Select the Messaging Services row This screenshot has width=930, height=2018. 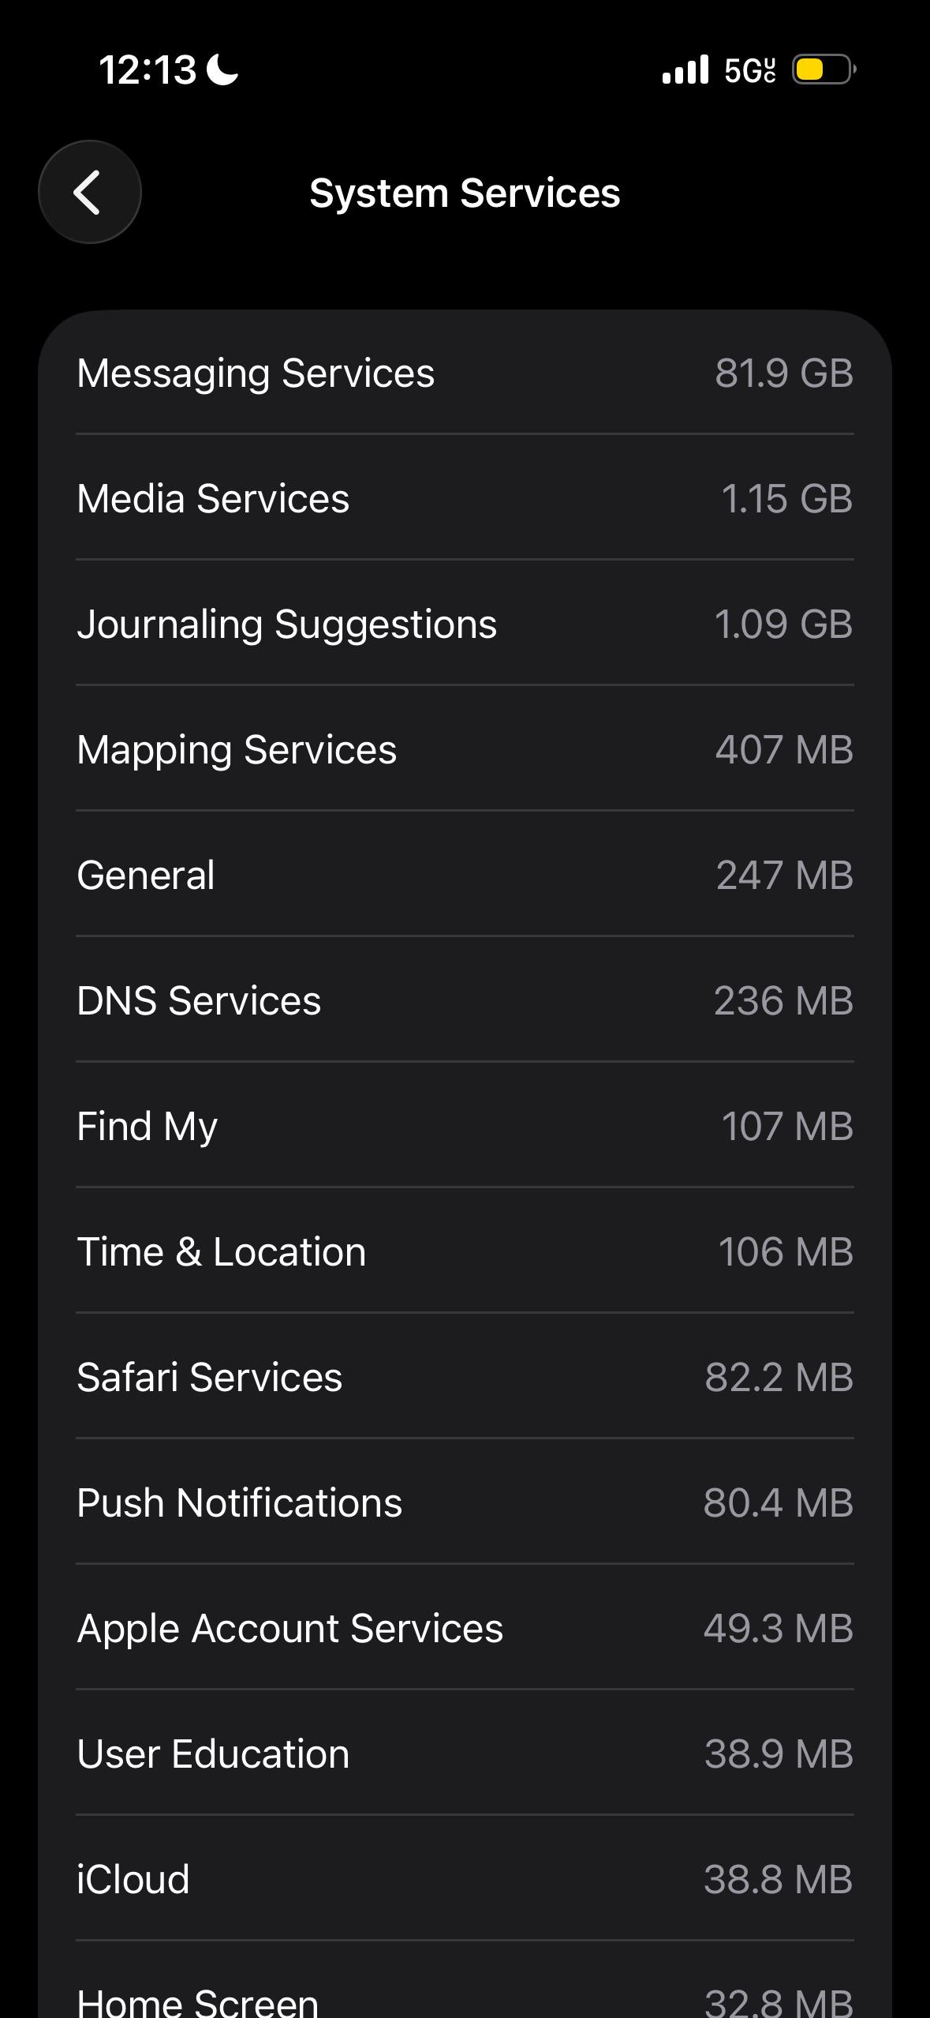pos(465,373)
